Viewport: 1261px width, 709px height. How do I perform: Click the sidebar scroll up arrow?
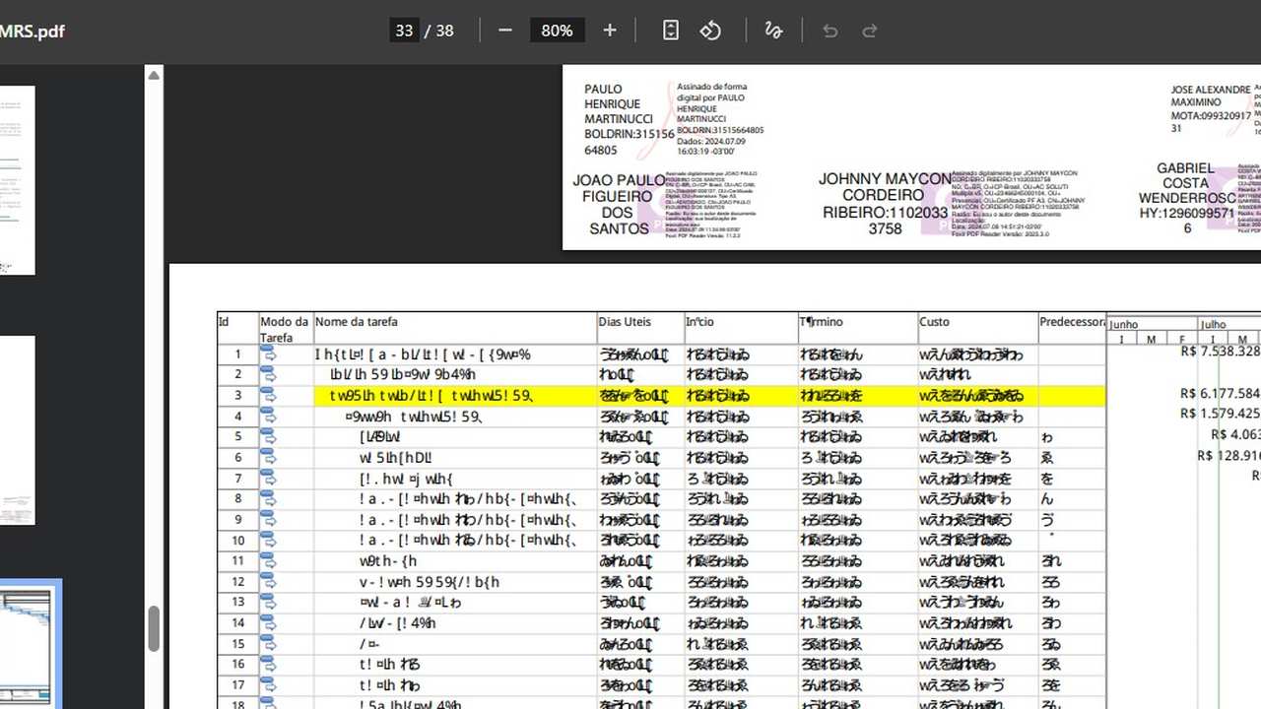point(154,75)
